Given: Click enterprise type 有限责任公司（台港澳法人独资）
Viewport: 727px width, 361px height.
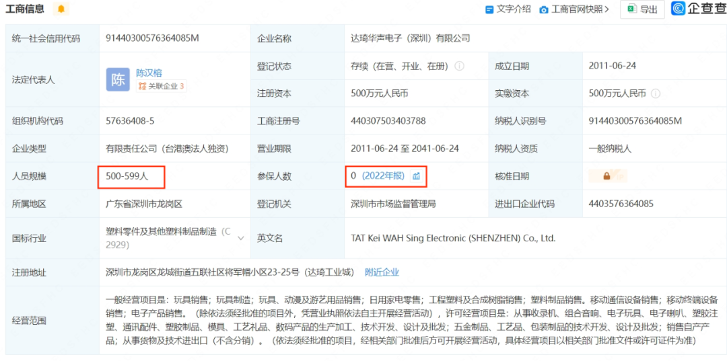Looking at the screenshot, I should click(x=168, y=149).
